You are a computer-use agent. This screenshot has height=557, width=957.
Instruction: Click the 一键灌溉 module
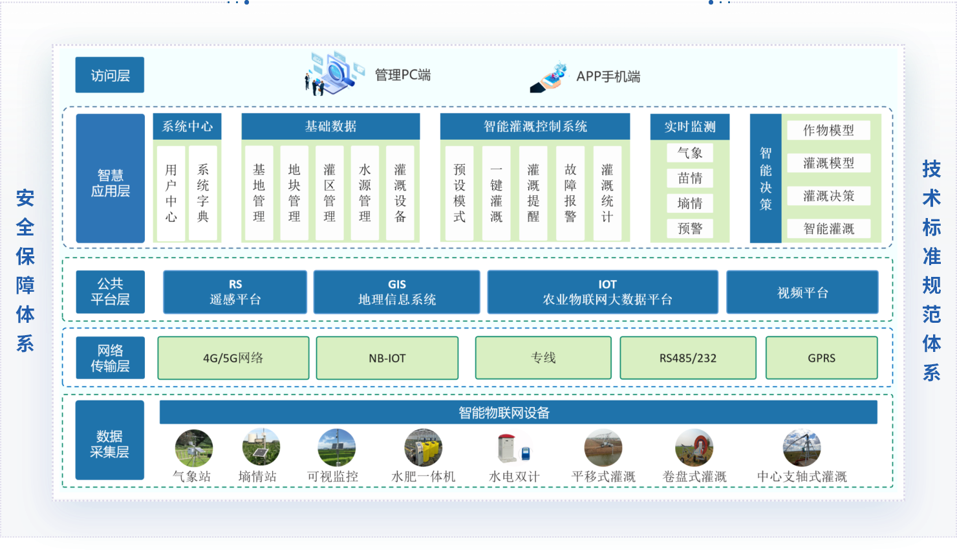(496, 193)
